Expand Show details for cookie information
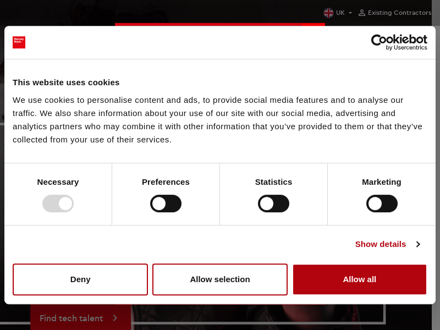This screenshot has width=440, height=330. point(381,244)
